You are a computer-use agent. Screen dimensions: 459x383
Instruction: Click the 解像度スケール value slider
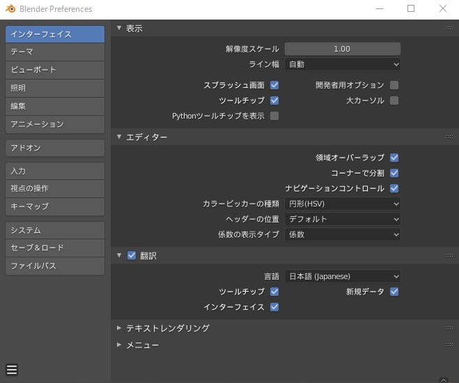click(x=342, y=49)
